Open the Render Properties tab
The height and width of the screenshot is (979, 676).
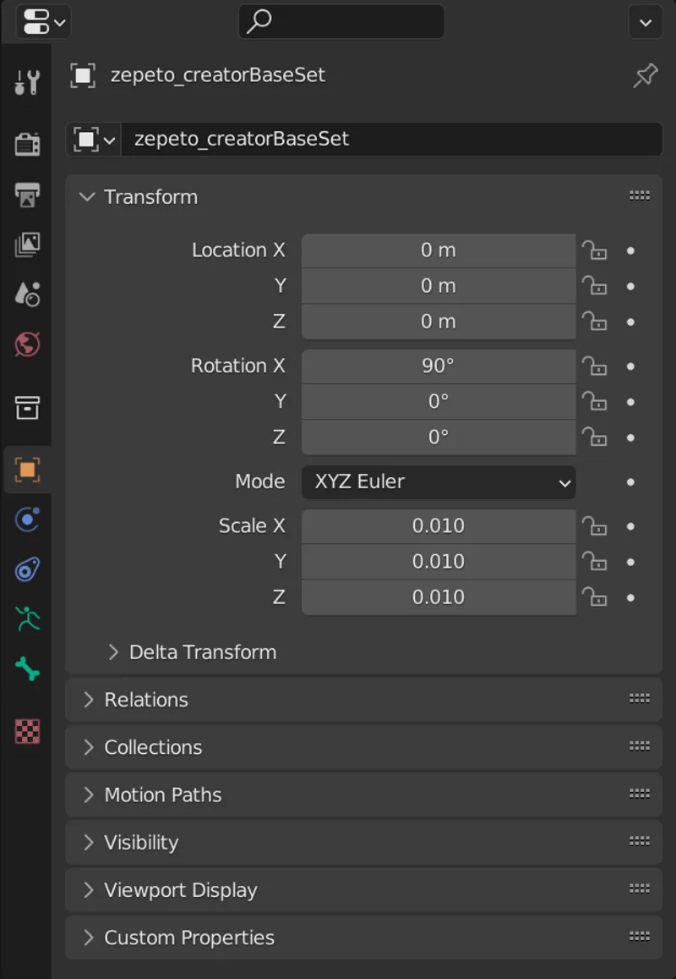tap(26, 143)
